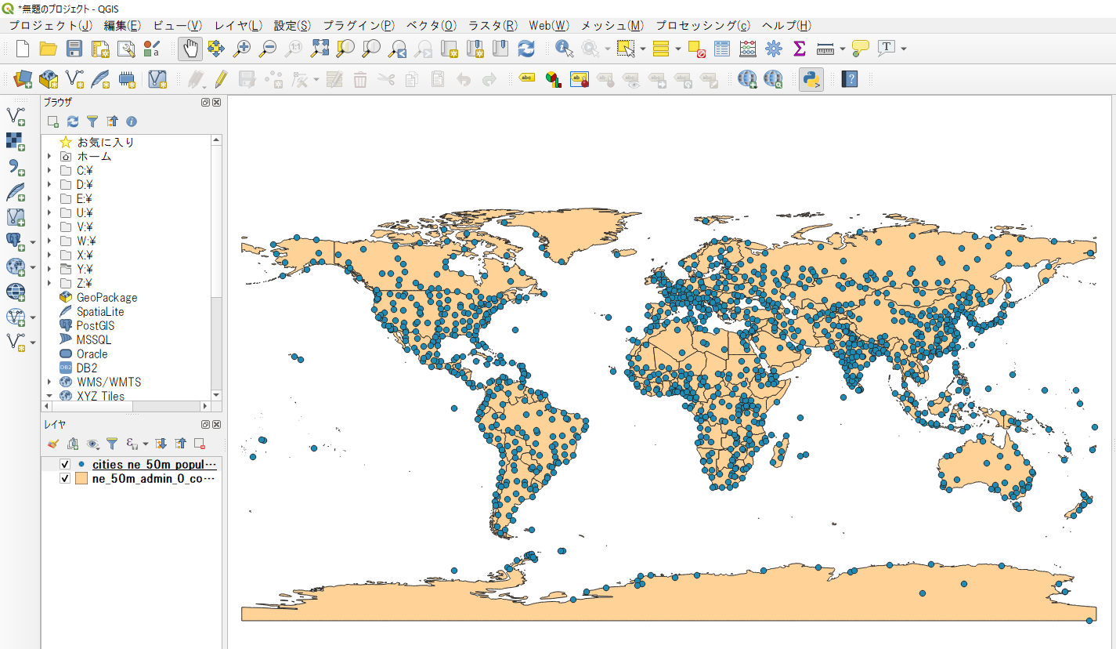Click Zoom Full extent icon

point(320,49)
